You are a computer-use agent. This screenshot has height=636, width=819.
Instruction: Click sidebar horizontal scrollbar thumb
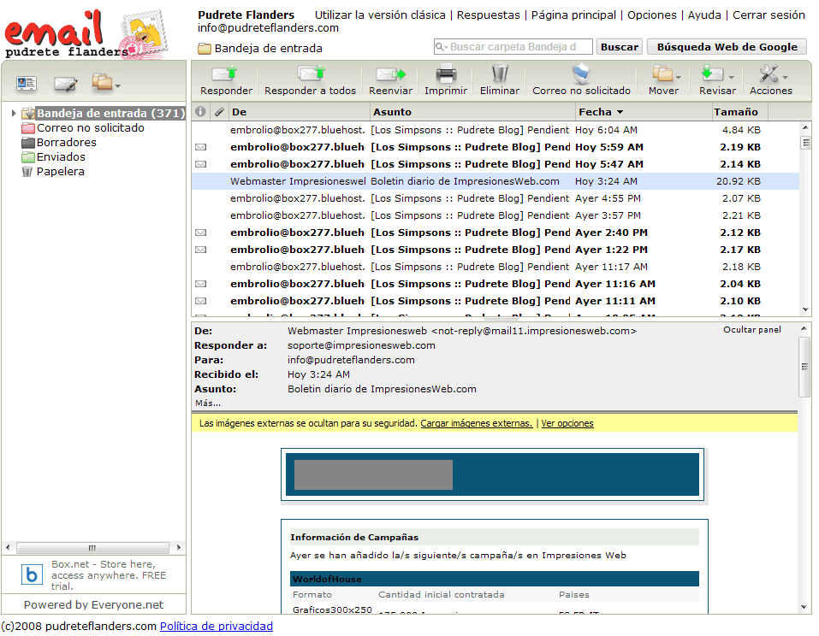coord(92,548)
